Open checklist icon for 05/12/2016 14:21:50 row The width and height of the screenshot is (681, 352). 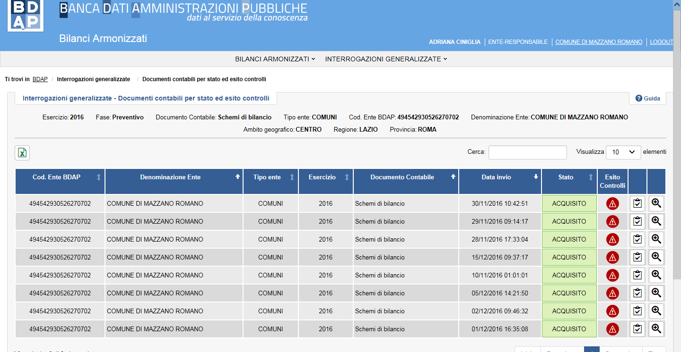637,293
